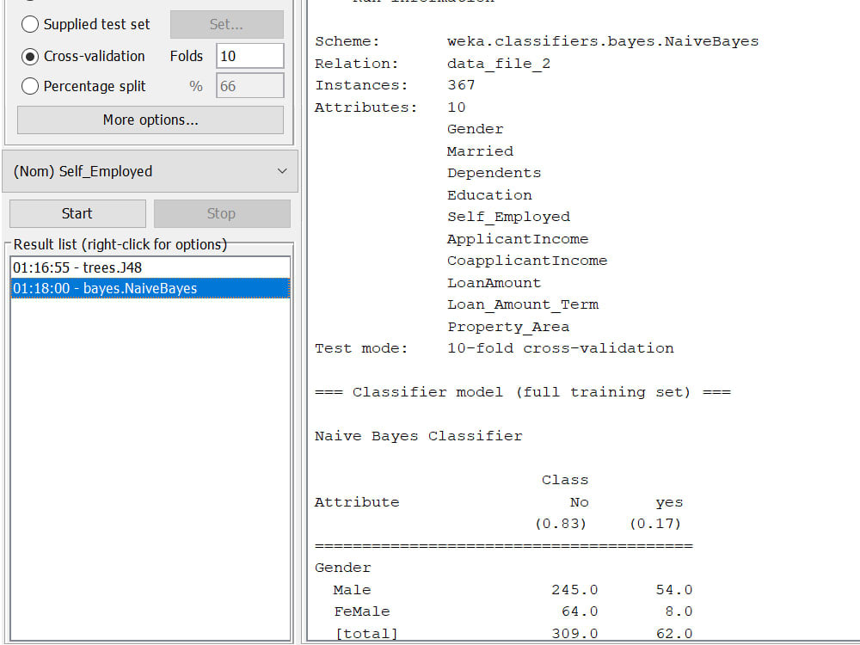The image size is (860, 645).
Task: Click the Instances value 367
Action: (461, 85)
